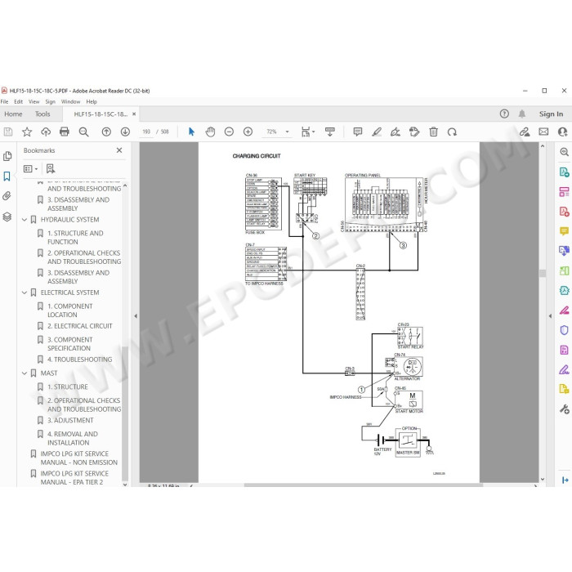Image resolution: width=572 pixels, height=572 pixels.
Task: Collapse the left navigation pane arrow
Action: 136,316
